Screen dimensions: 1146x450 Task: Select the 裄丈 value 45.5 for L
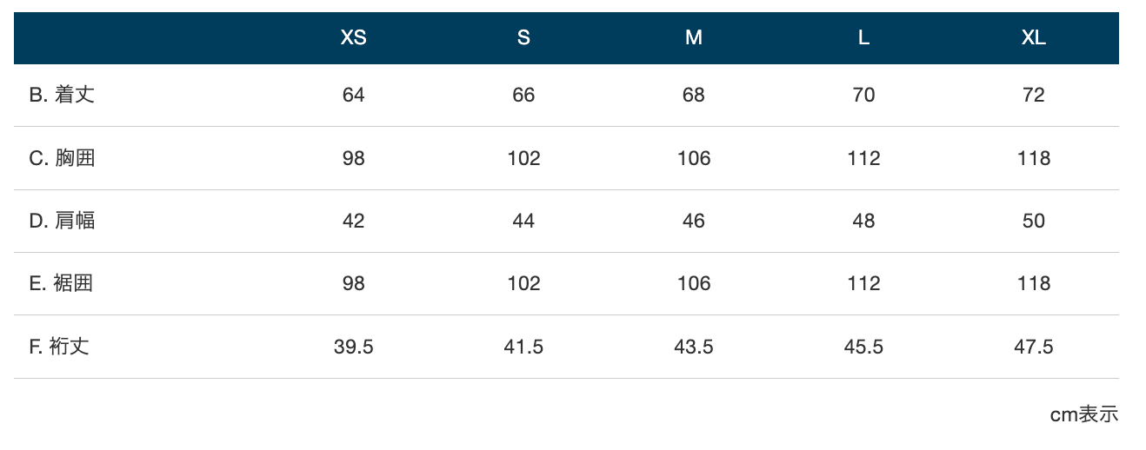[x=863, y=347]
